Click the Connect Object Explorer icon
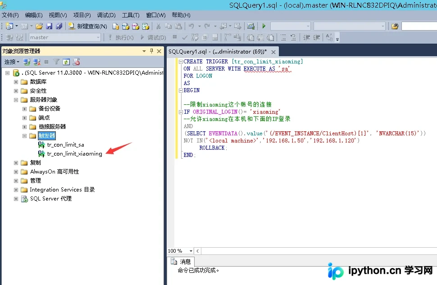Screen dimensions: 437x285 click(27, 62)
